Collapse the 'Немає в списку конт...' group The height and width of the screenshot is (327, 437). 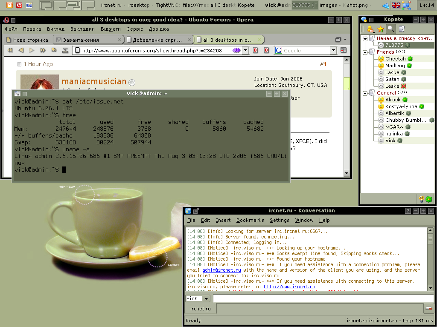[365, 39]
